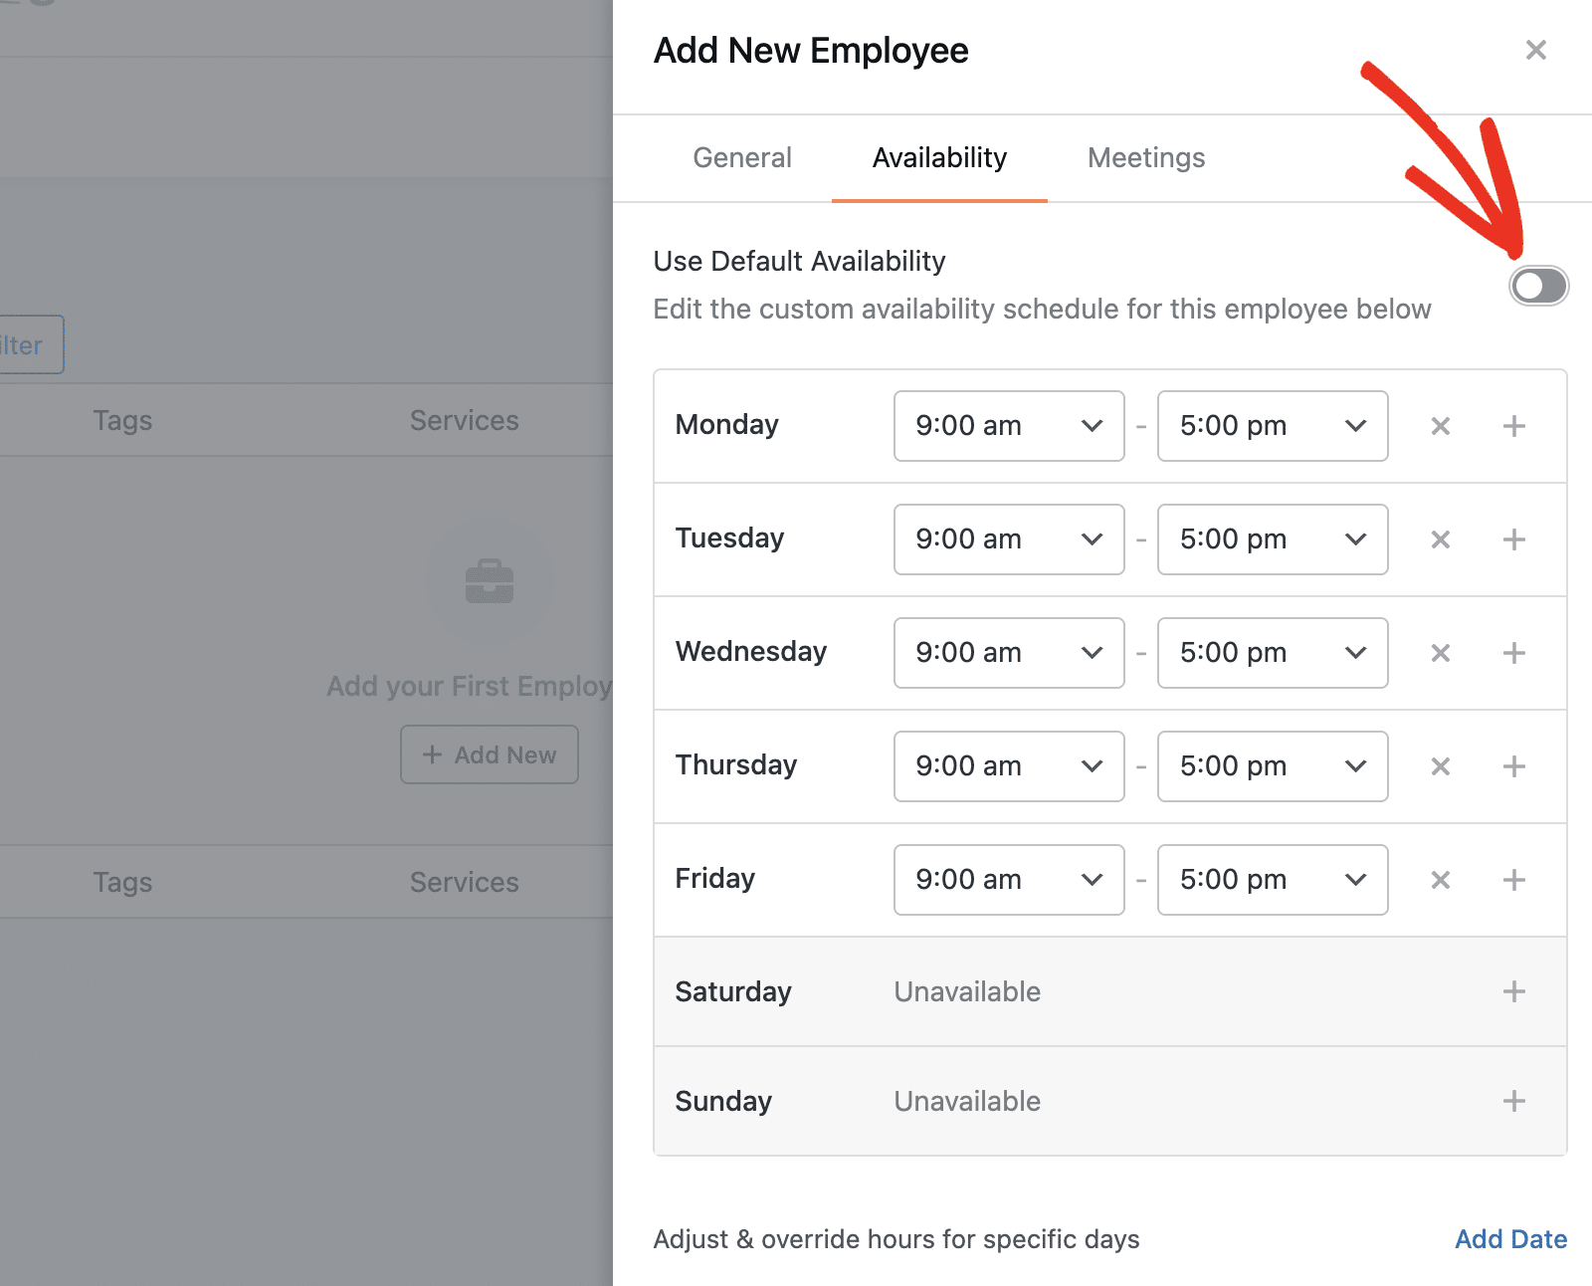
Task: Open Monday start time dropdown
Action: tap(1009, 426)
